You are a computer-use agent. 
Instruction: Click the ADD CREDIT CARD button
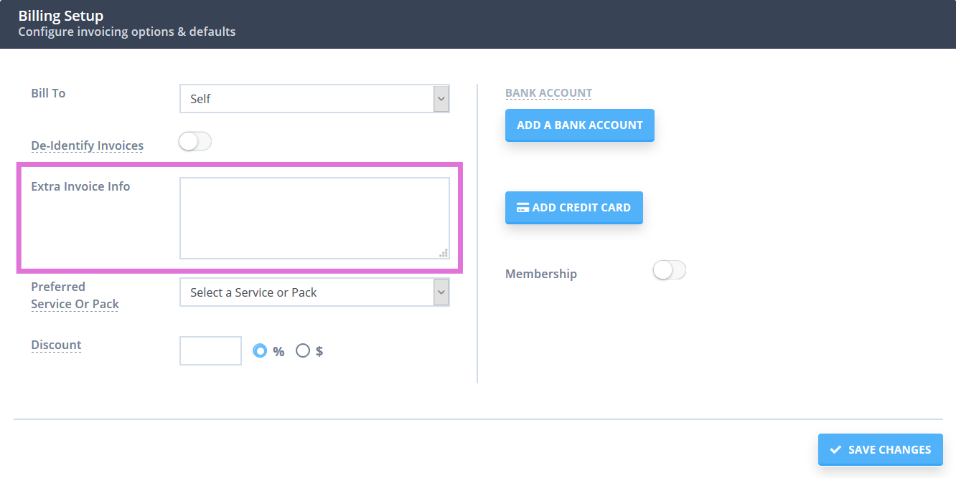point(573,207)
